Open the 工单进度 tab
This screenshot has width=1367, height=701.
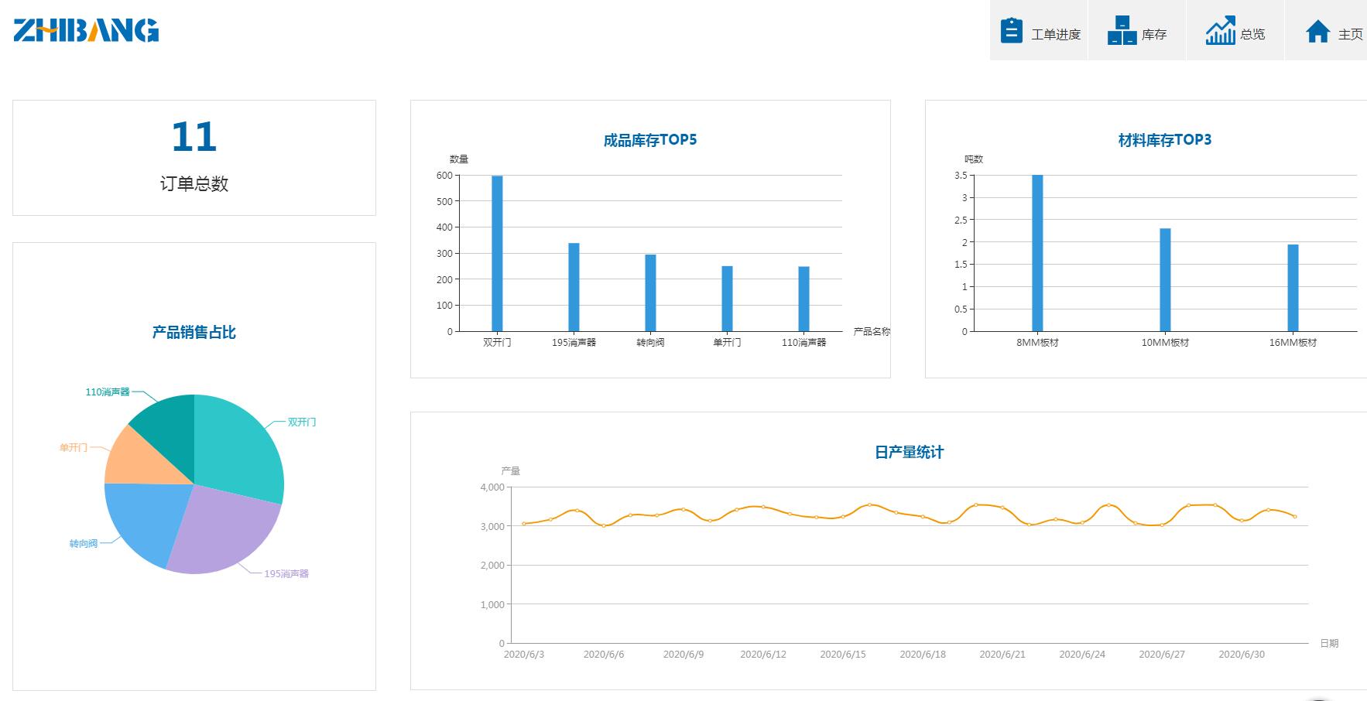(x=1055, y=34)
